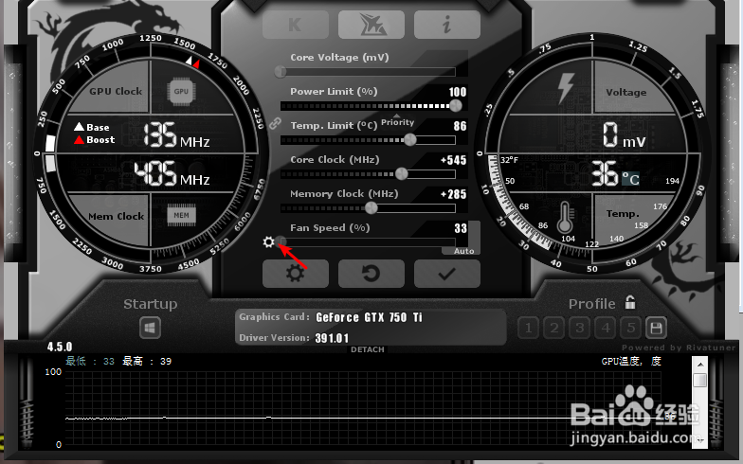The width and height of the screenshot is (743, 464).
Task: Click the Fan Speed value 33
Action: point(461,228)
